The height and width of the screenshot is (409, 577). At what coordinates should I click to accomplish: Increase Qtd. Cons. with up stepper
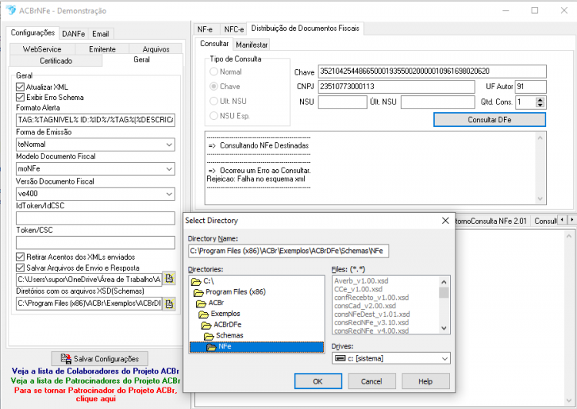(x=540, y=100)
